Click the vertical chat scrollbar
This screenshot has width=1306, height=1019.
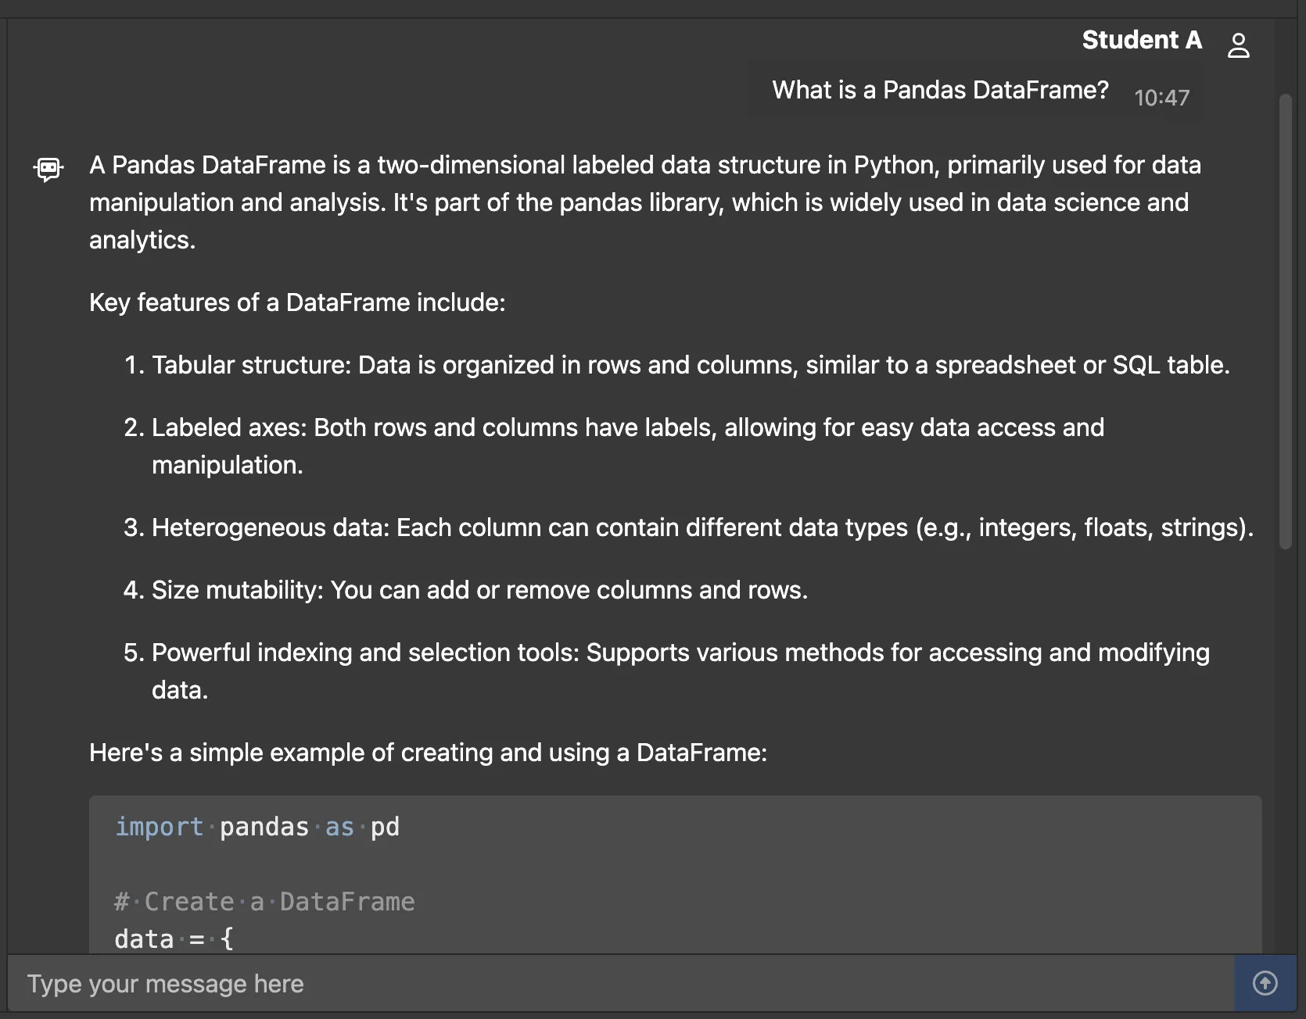(1285, 320)
